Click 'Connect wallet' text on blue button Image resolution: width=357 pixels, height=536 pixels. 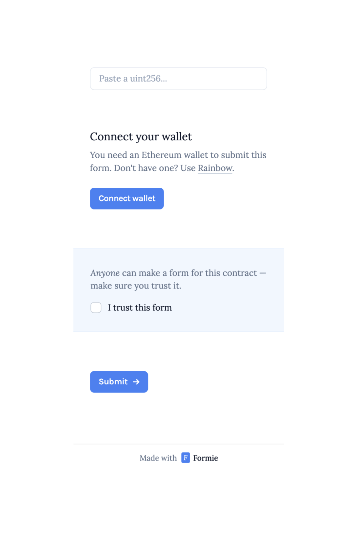[127, 198]
